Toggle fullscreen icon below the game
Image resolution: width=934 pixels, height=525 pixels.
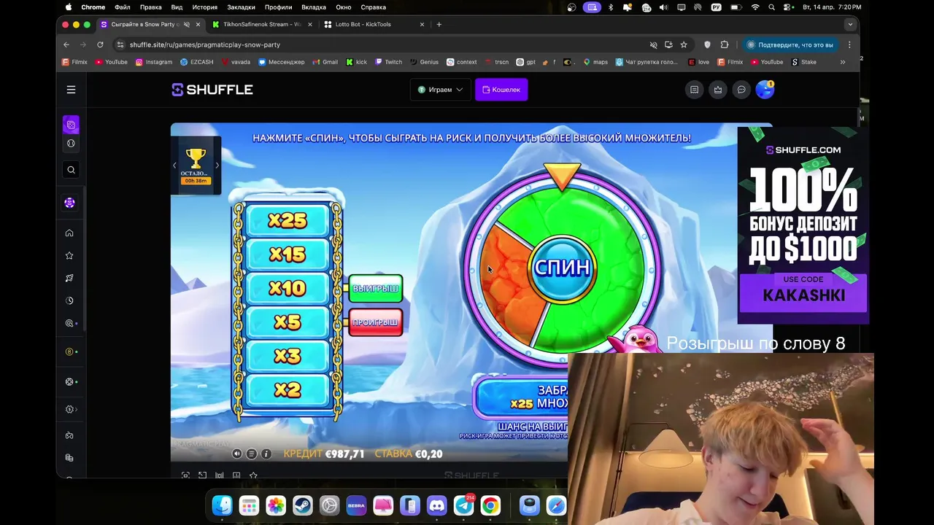pyautogui.click(x=185, y=475)
